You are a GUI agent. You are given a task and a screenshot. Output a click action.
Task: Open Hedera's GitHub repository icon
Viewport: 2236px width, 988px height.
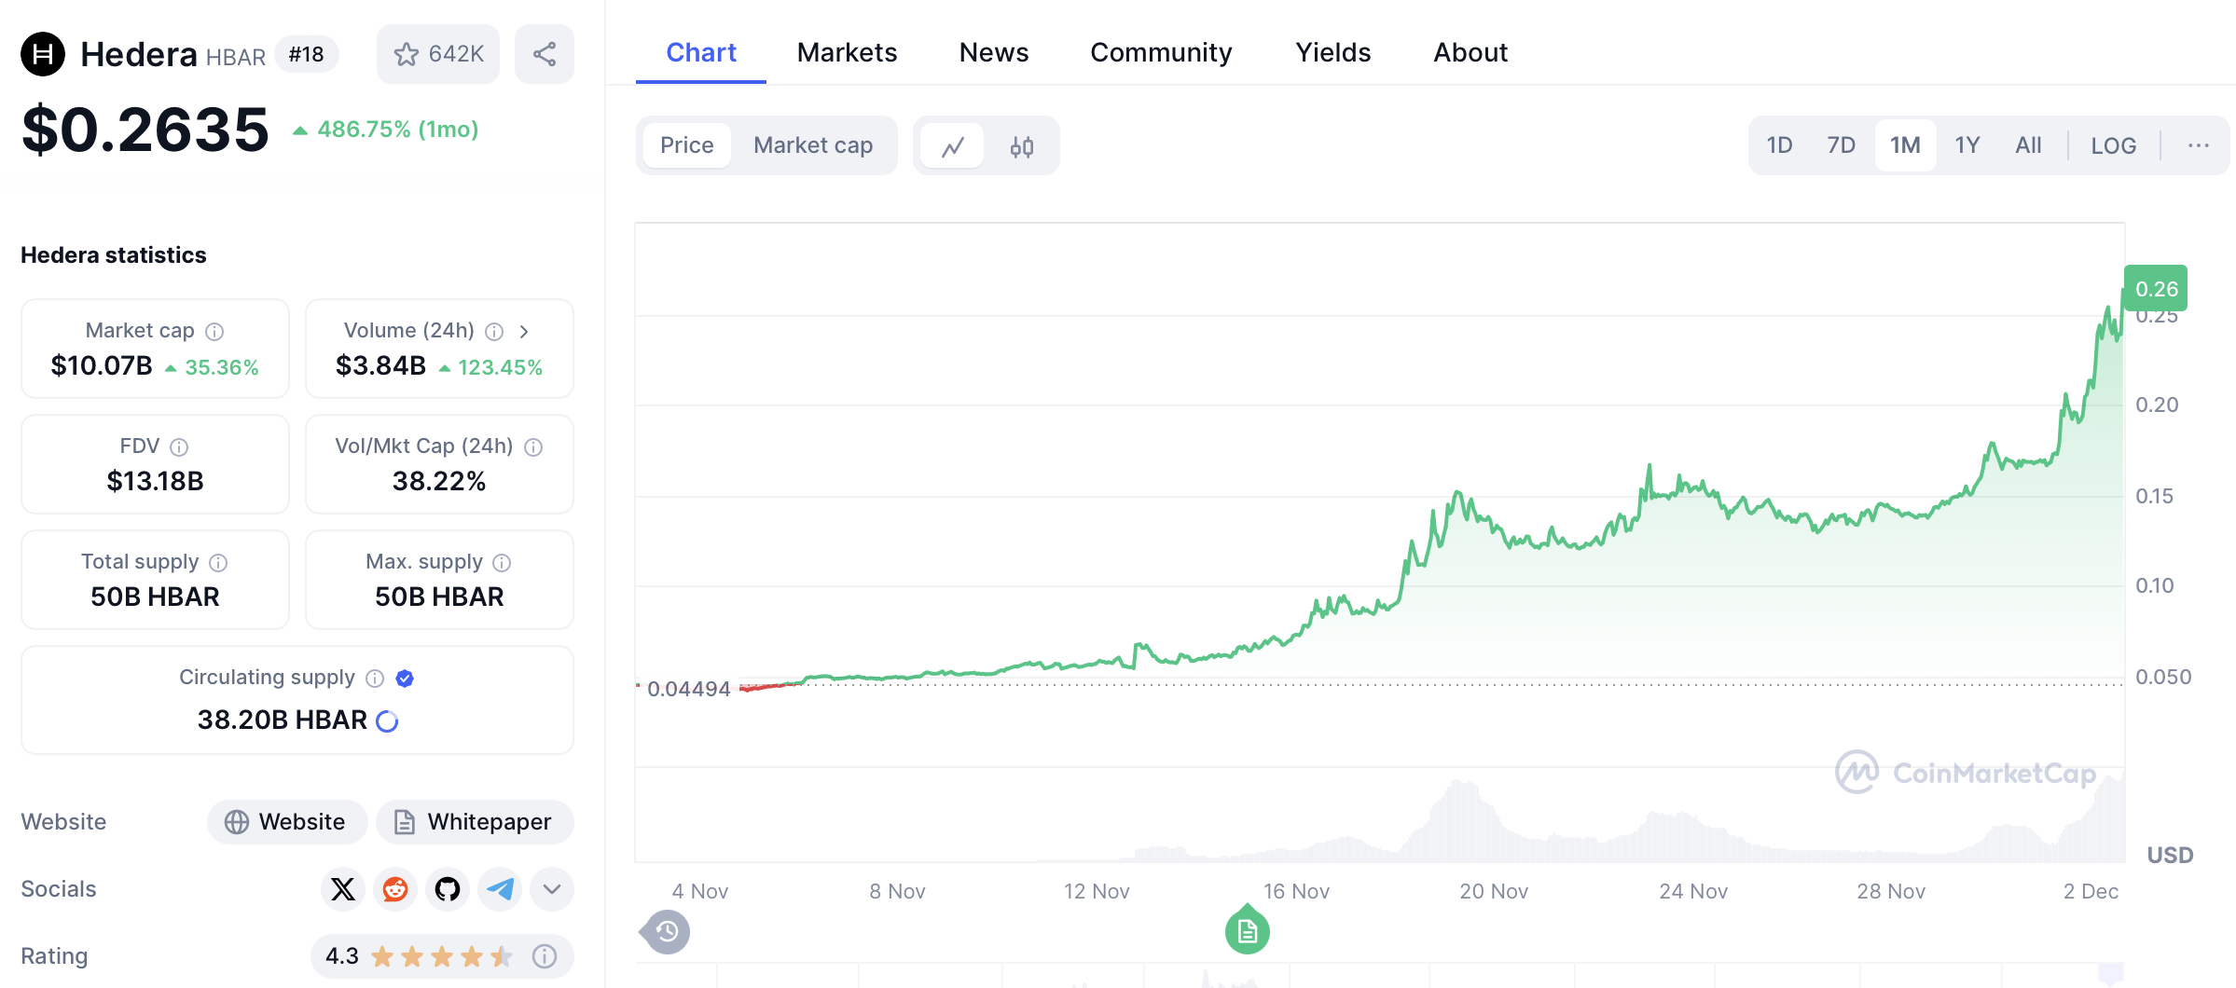448,889
